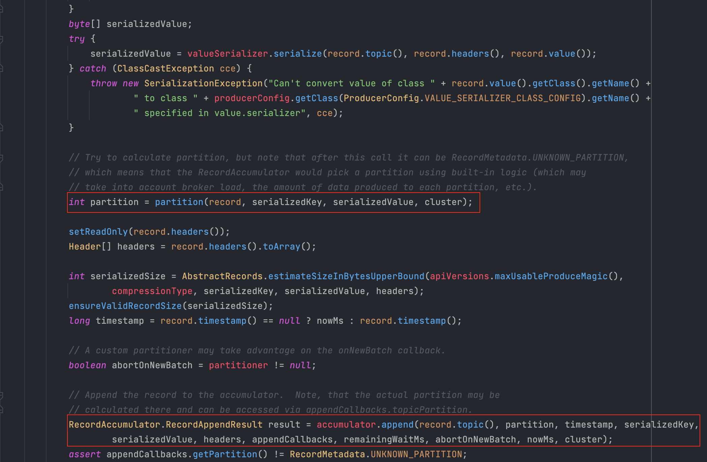Click fold marker ending 'take into account' comment

(2, 187)
